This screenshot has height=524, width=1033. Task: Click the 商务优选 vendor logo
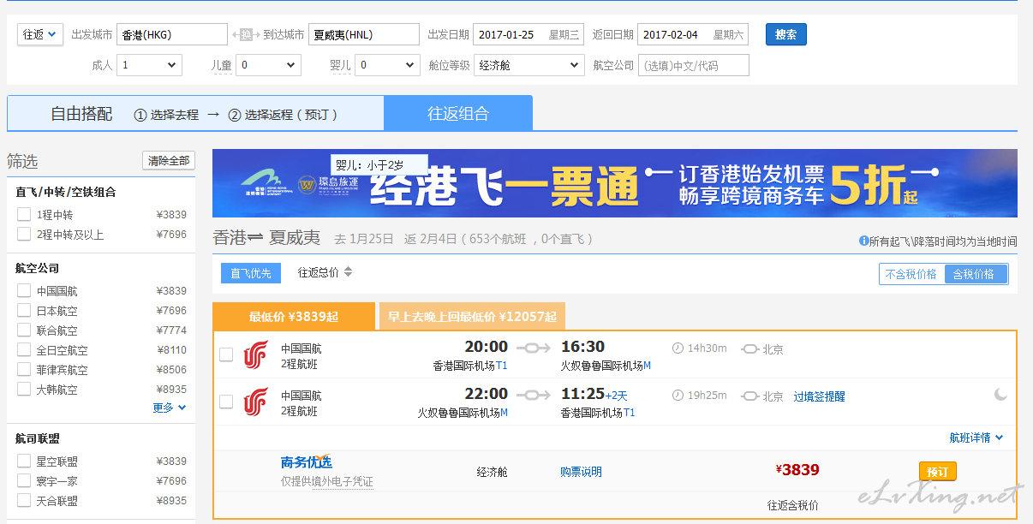(x=306, y=462)
